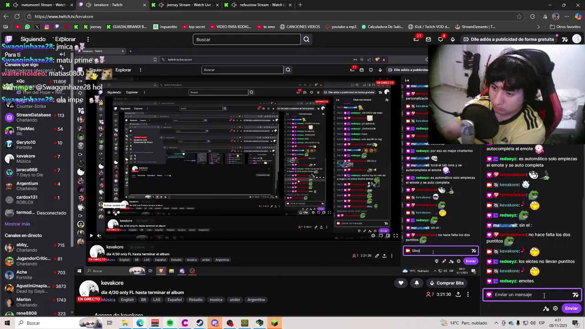Select the xQc channel in the sidebar

click(x=37, y=85)
